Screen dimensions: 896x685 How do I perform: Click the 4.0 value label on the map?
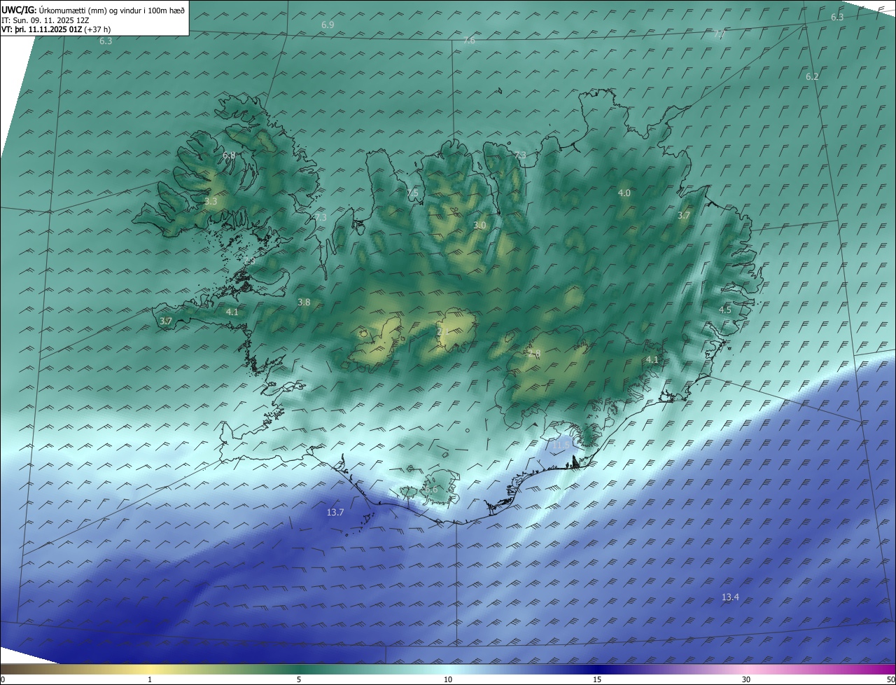coord(624,193)
